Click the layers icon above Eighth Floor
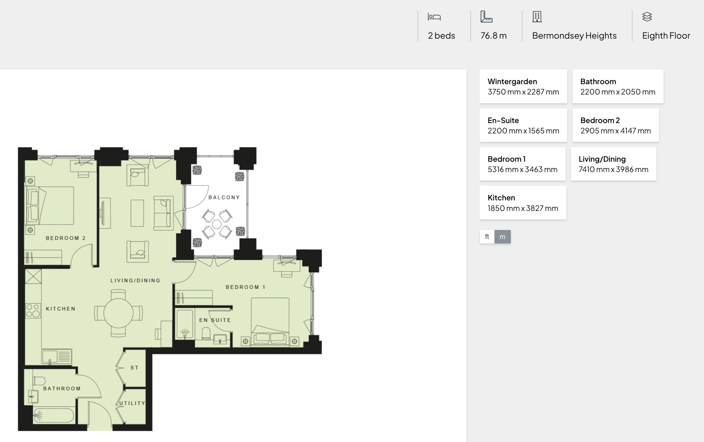Viewport: 704px width, 442px height. 647,17
